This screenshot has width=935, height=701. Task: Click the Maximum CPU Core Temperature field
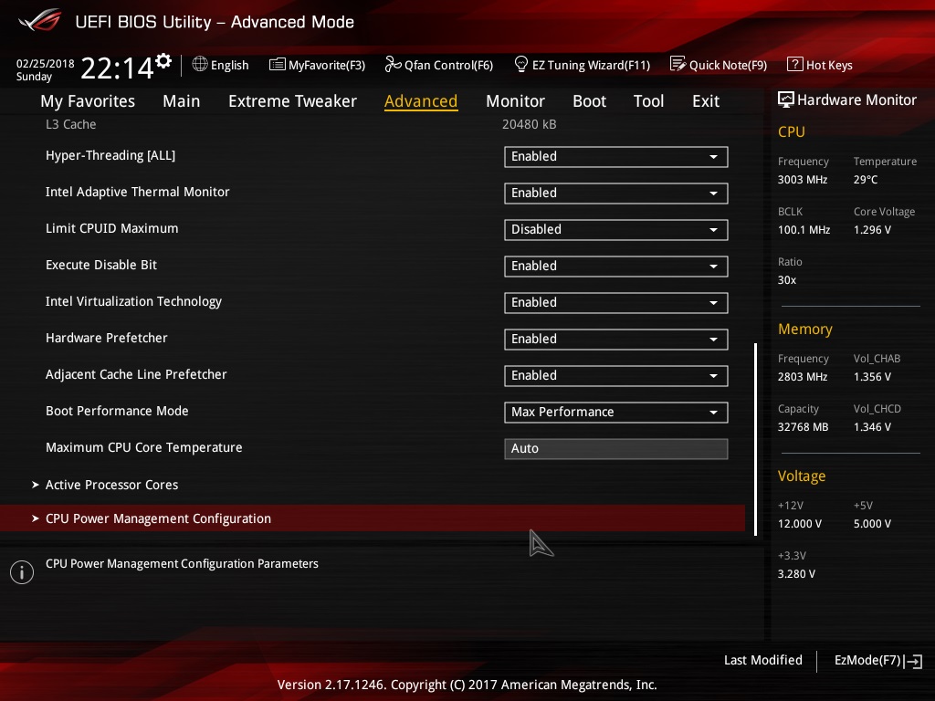[615, 449]
